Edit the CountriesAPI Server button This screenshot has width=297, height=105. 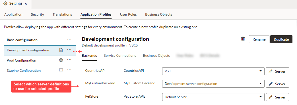pos(277,72)
